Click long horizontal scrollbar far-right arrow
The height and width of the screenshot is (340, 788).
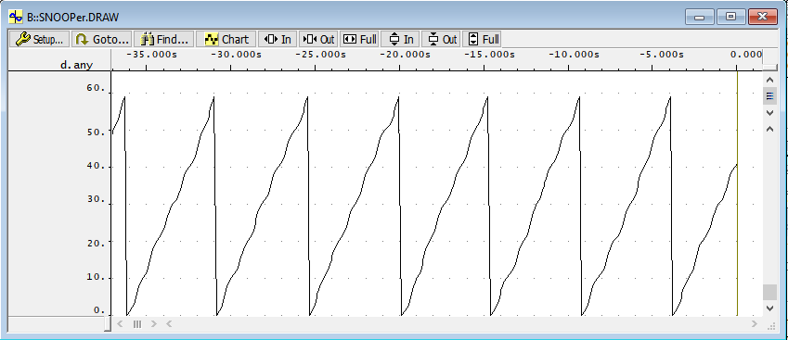click(755, 324)
